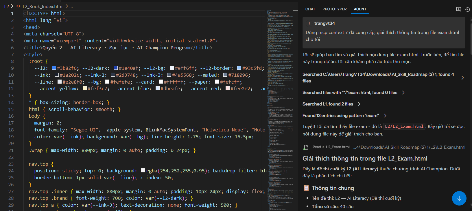Open chat history clock icon
This screenshot has width=472, height=211.
point(467,10)
